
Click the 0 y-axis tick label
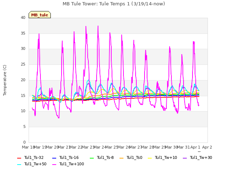pos(24,142)
